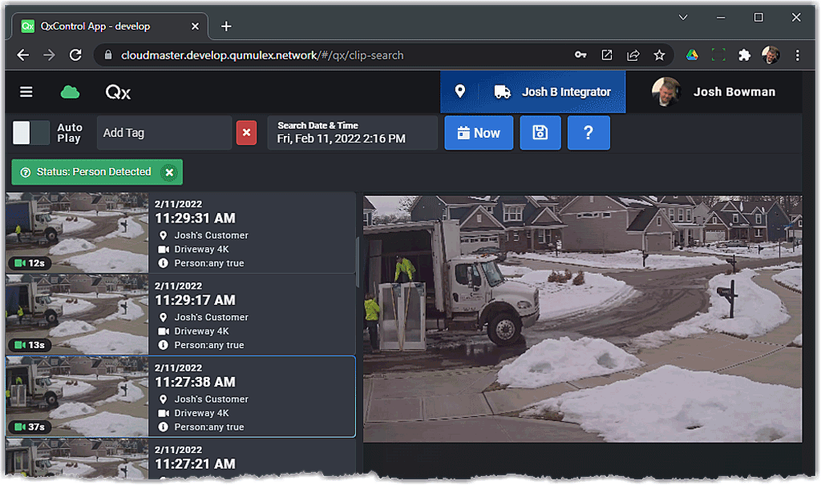The width and height of the screenshot is (821, 485).
Task: Click the location pin icon in header
Action: click(460, 91)
